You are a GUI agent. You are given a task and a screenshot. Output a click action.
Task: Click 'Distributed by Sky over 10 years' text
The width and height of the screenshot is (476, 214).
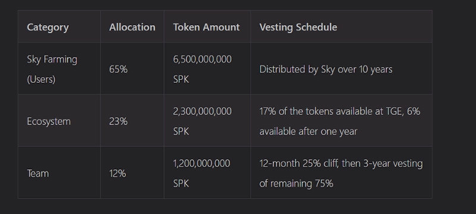(x=325, y=70)
